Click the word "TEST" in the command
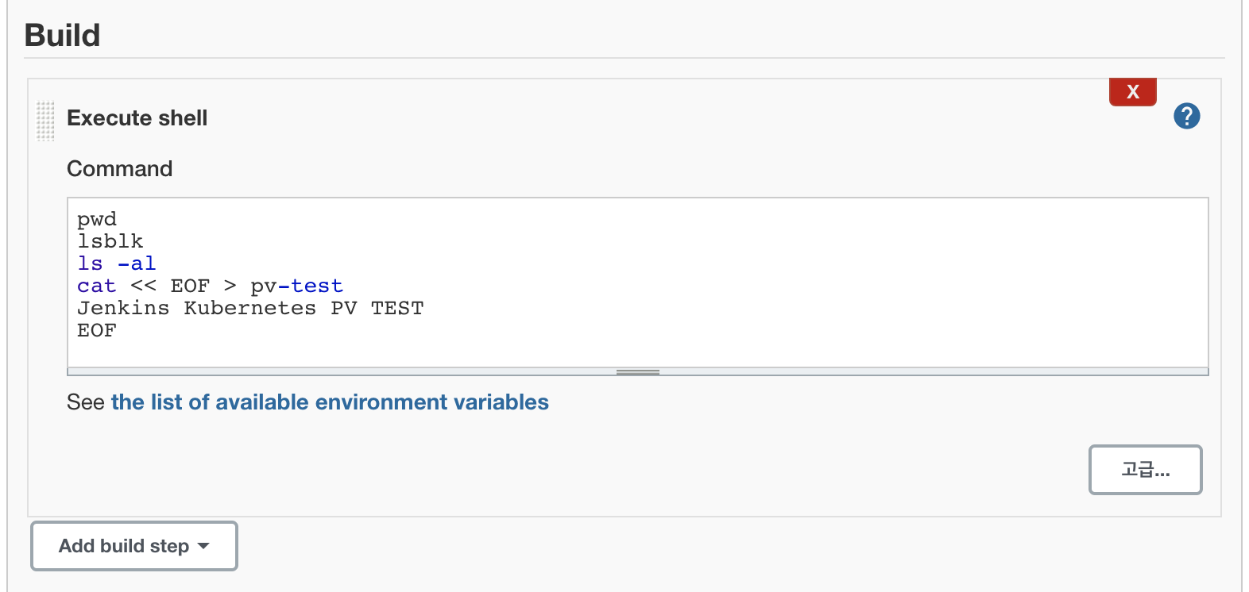The image size is (1249, 592). click(x=397, y=308)
